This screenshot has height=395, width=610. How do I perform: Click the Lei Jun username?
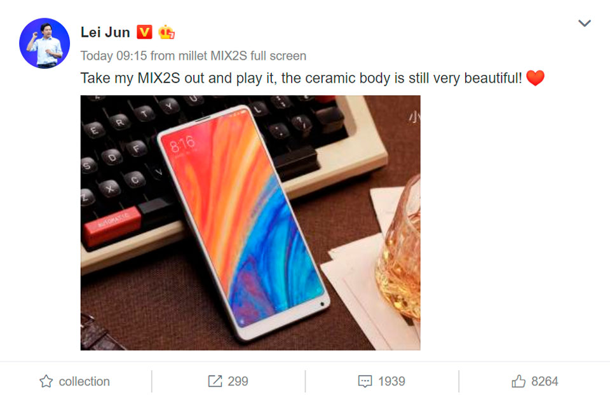[x=105, y=32]
